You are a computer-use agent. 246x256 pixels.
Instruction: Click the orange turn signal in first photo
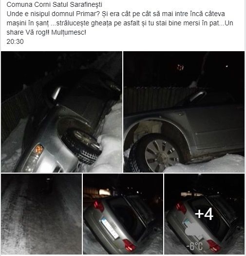(39, 149)
